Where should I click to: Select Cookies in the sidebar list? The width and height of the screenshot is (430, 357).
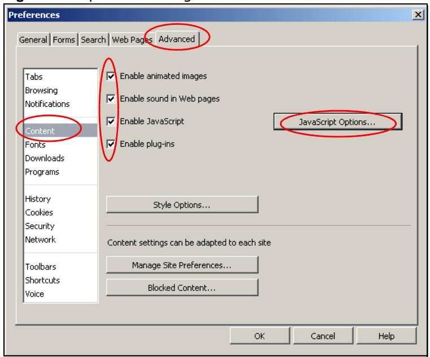pos(60,212)
